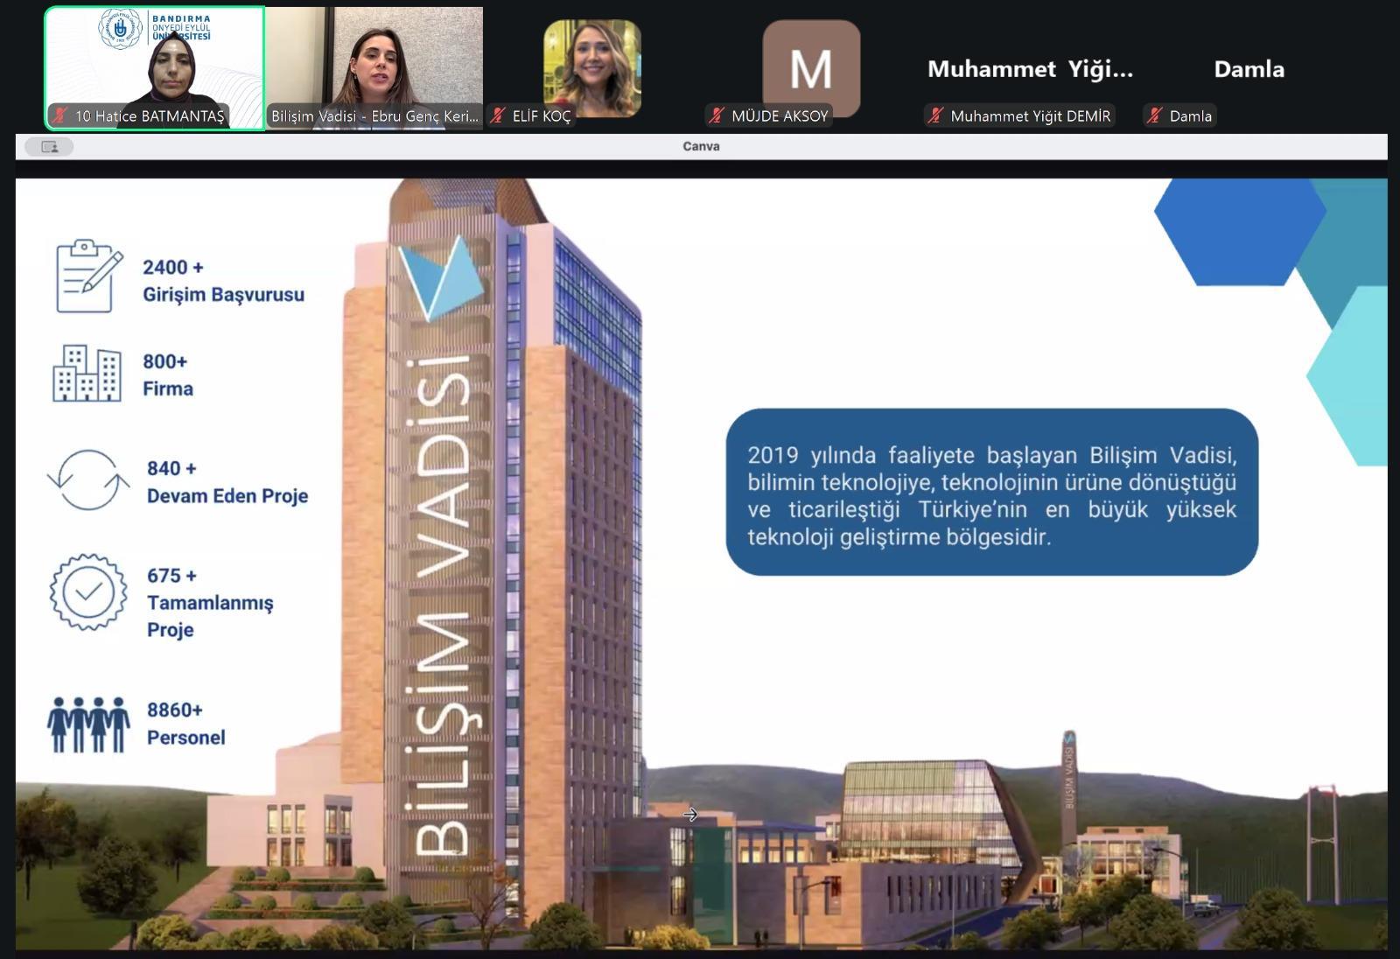Click the buildings icon next to 800+ Firma
The height and width of the screenshot is (959, 1400).
pyautogui.click(x=87, y=374)
